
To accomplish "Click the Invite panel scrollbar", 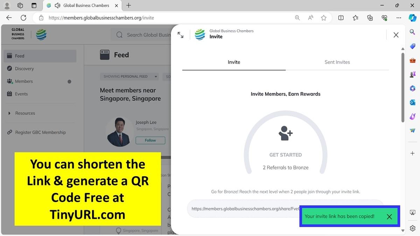I will pos(402,87).
